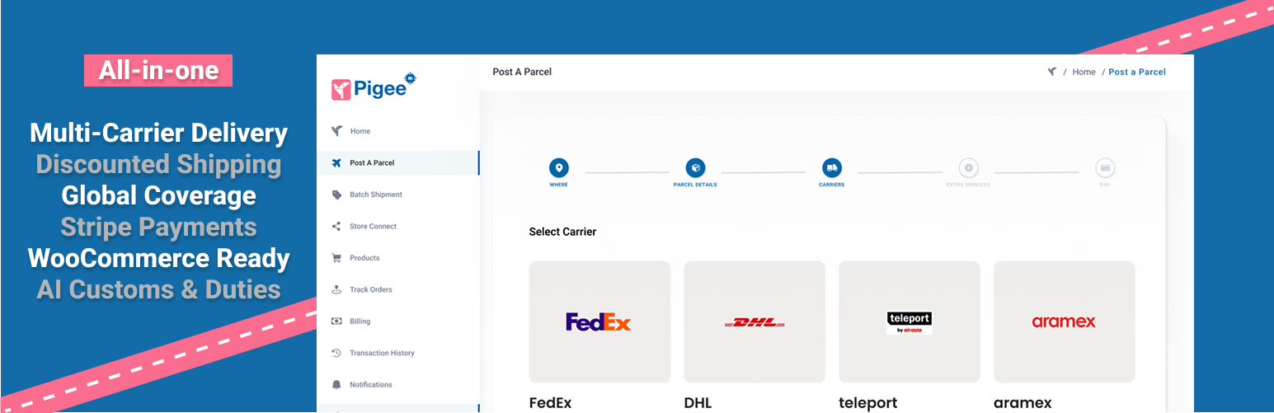Click the Global Coverage text
Image resolution: width=1274 pixels, height=413 pixels.
point(158,195)
